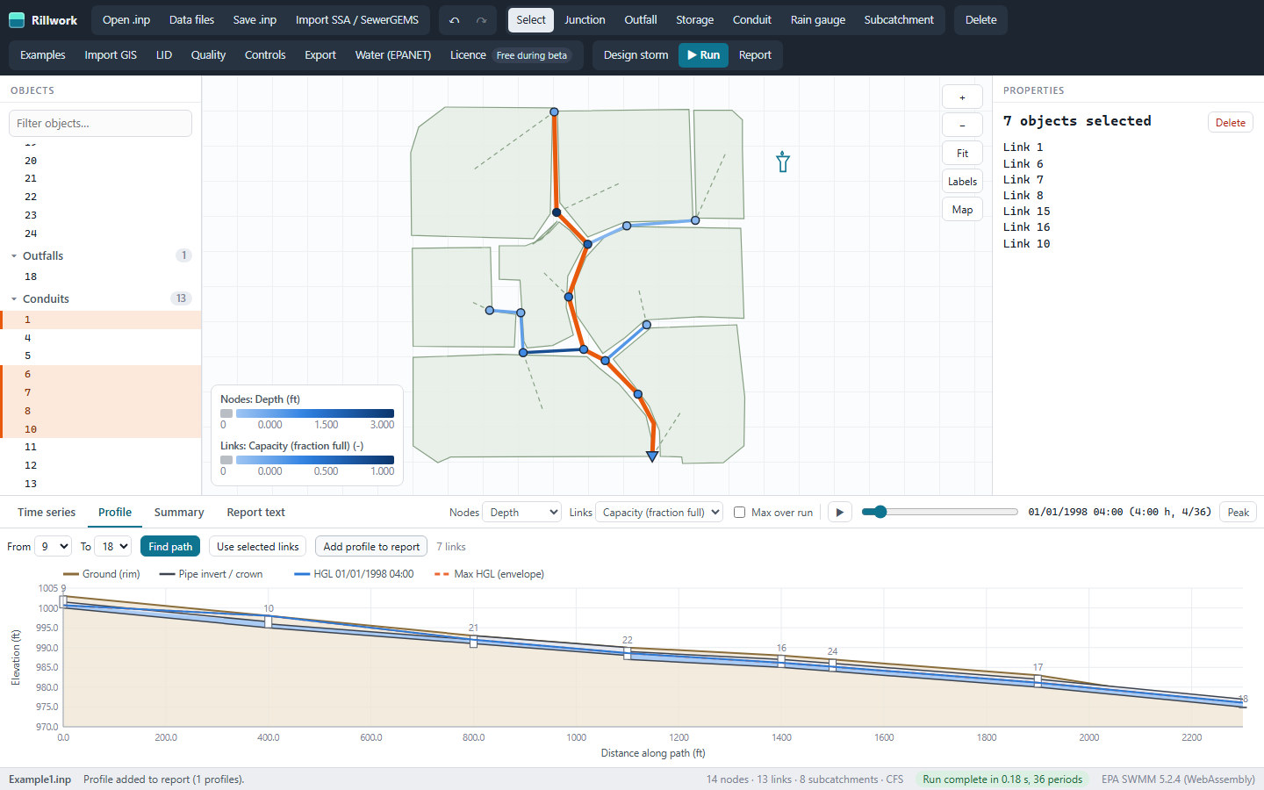
Task: Collapse the Conduits tree group
Action: click(x=14, y=299)
